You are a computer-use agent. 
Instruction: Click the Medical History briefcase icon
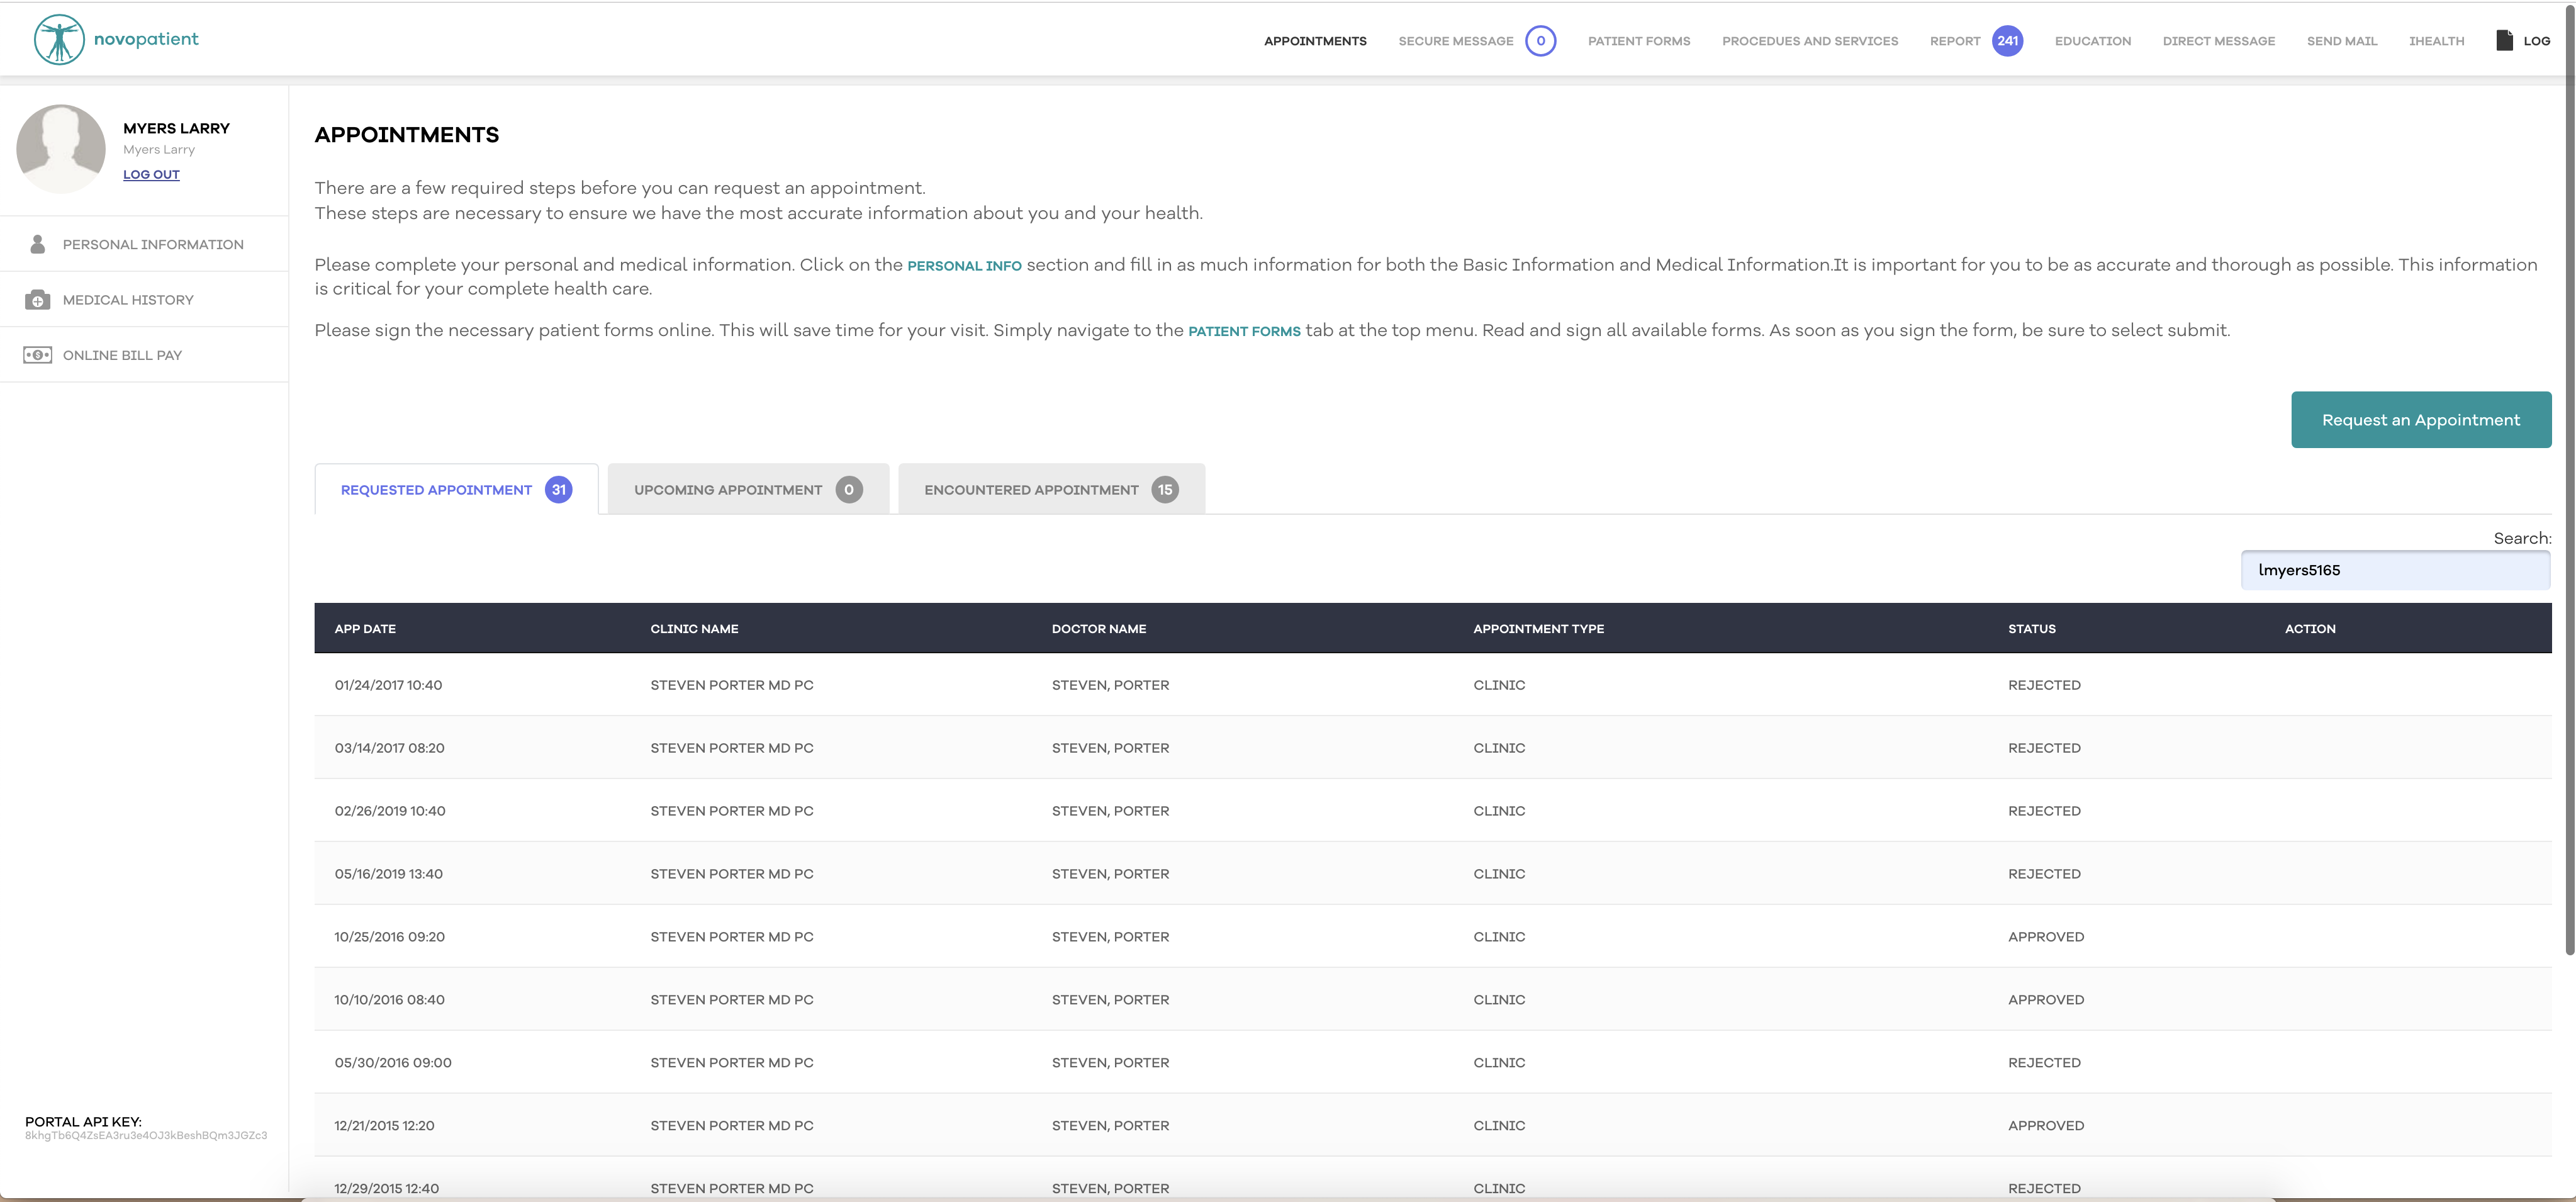38,300
